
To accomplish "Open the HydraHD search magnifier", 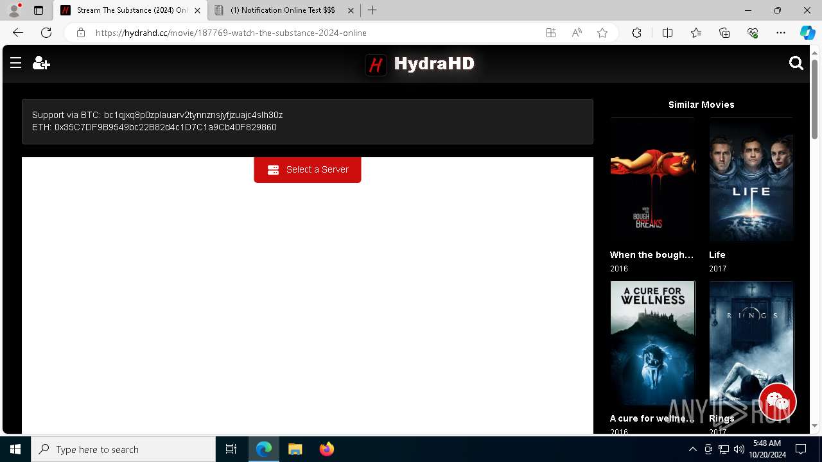I will point(796,63).
